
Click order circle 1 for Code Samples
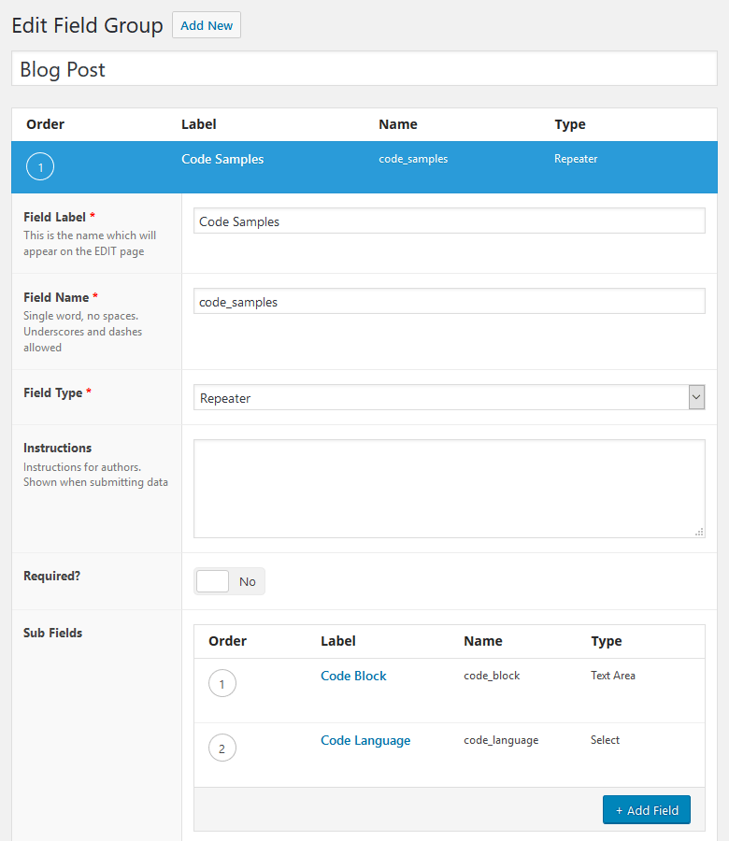pyautogui.click(x=40, y=166)
